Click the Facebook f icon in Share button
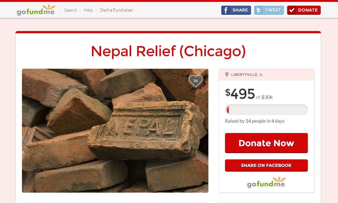 click(226, 10)
